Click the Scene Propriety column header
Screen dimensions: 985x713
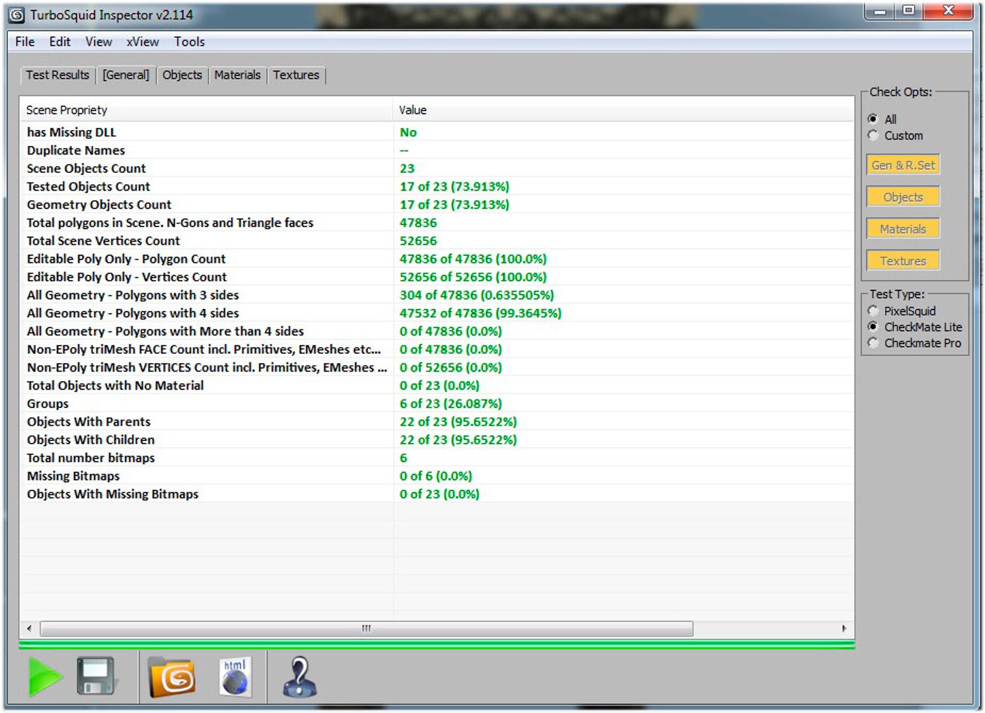(206, 110)
